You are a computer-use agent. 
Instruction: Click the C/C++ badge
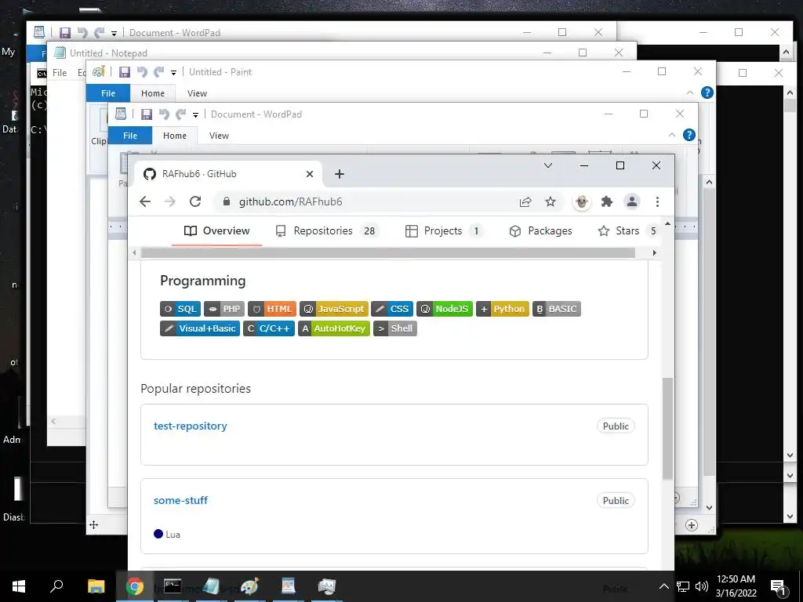269,328
